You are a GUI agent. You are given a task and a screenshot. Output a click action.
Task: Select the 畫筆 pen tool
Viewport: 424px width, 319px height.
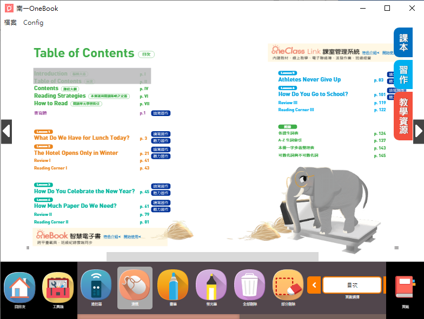[x=173, y=286]
